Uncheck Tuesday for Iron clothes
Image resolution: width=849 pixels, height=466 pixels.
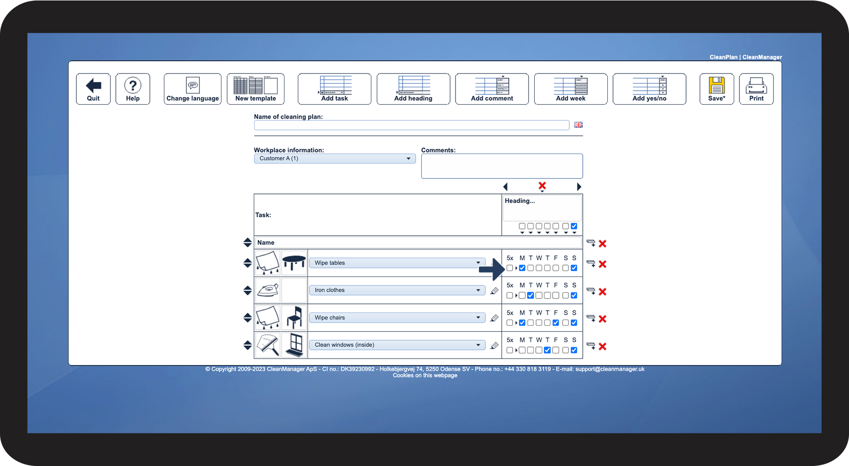(x=530, y=296)
